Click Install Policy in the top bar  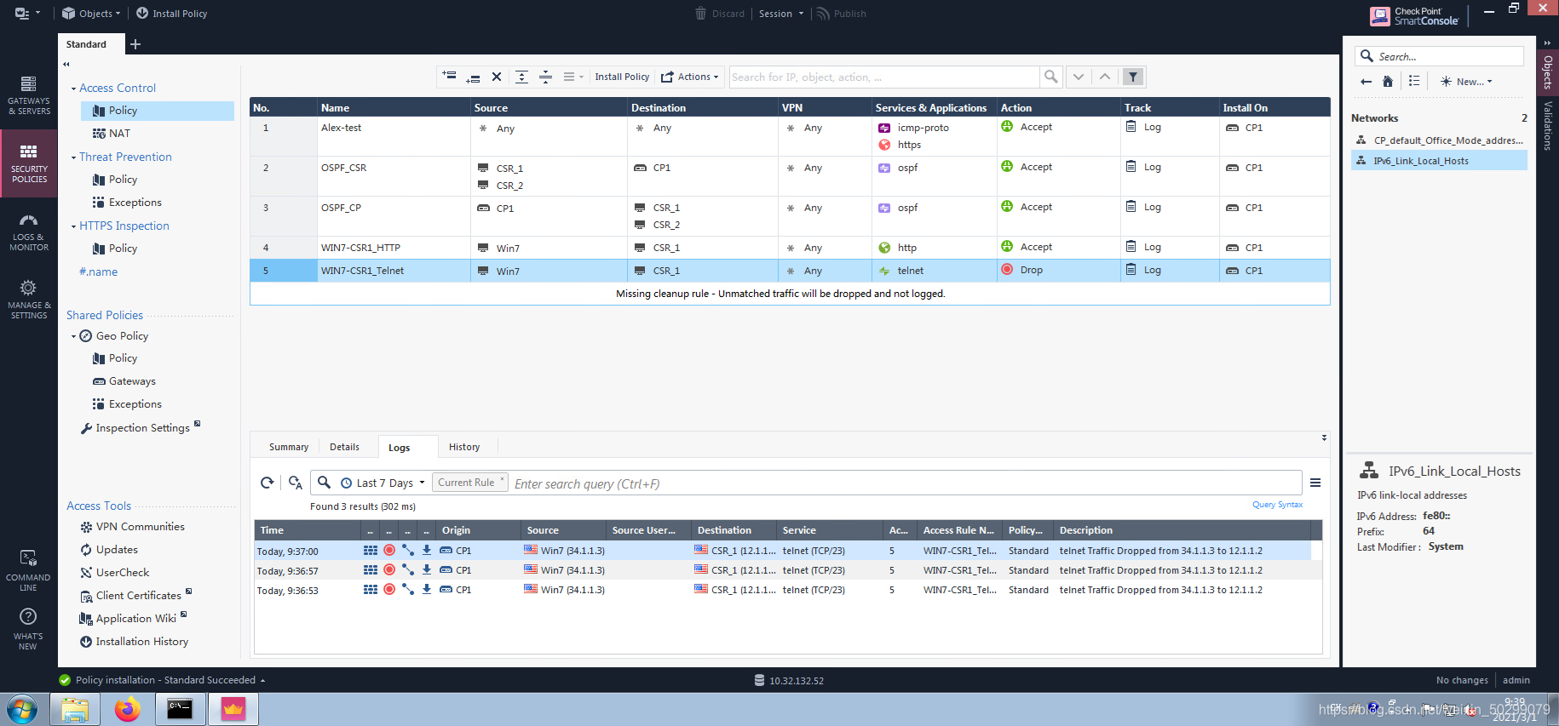171,14
